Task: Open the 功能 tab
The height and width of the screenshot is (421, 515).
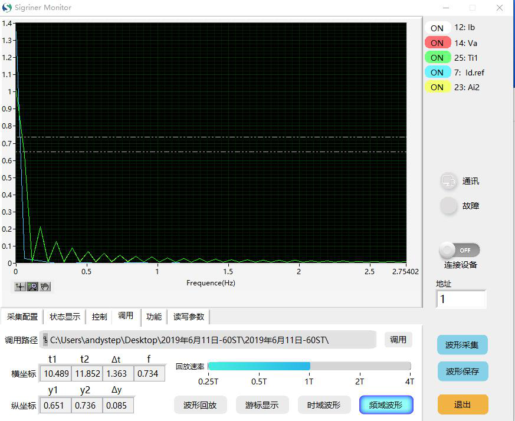Action: (154, 317)
